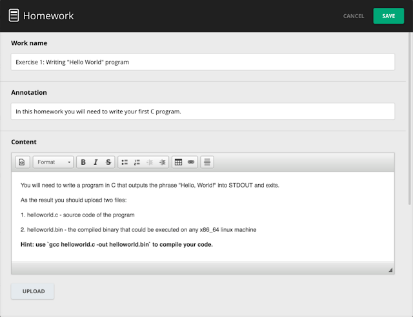The image size is (413, 317).
Task: Click the bold Hint line in editor
Action: point(117,244)
